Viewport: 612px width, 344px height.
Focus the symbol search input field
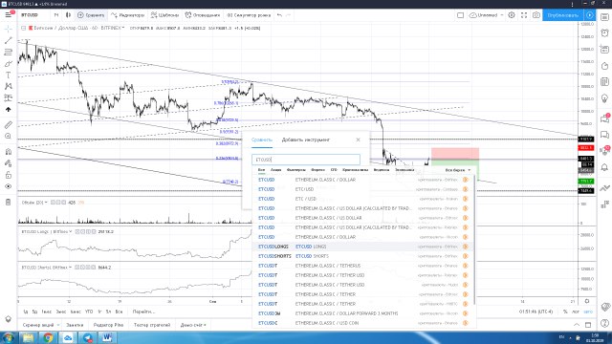[x=306, y=160]
